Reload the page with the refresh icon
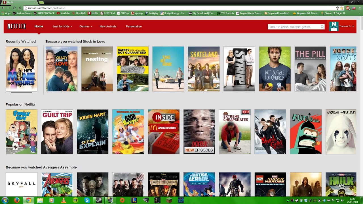363x204 pixels. [x=14, y=8]
